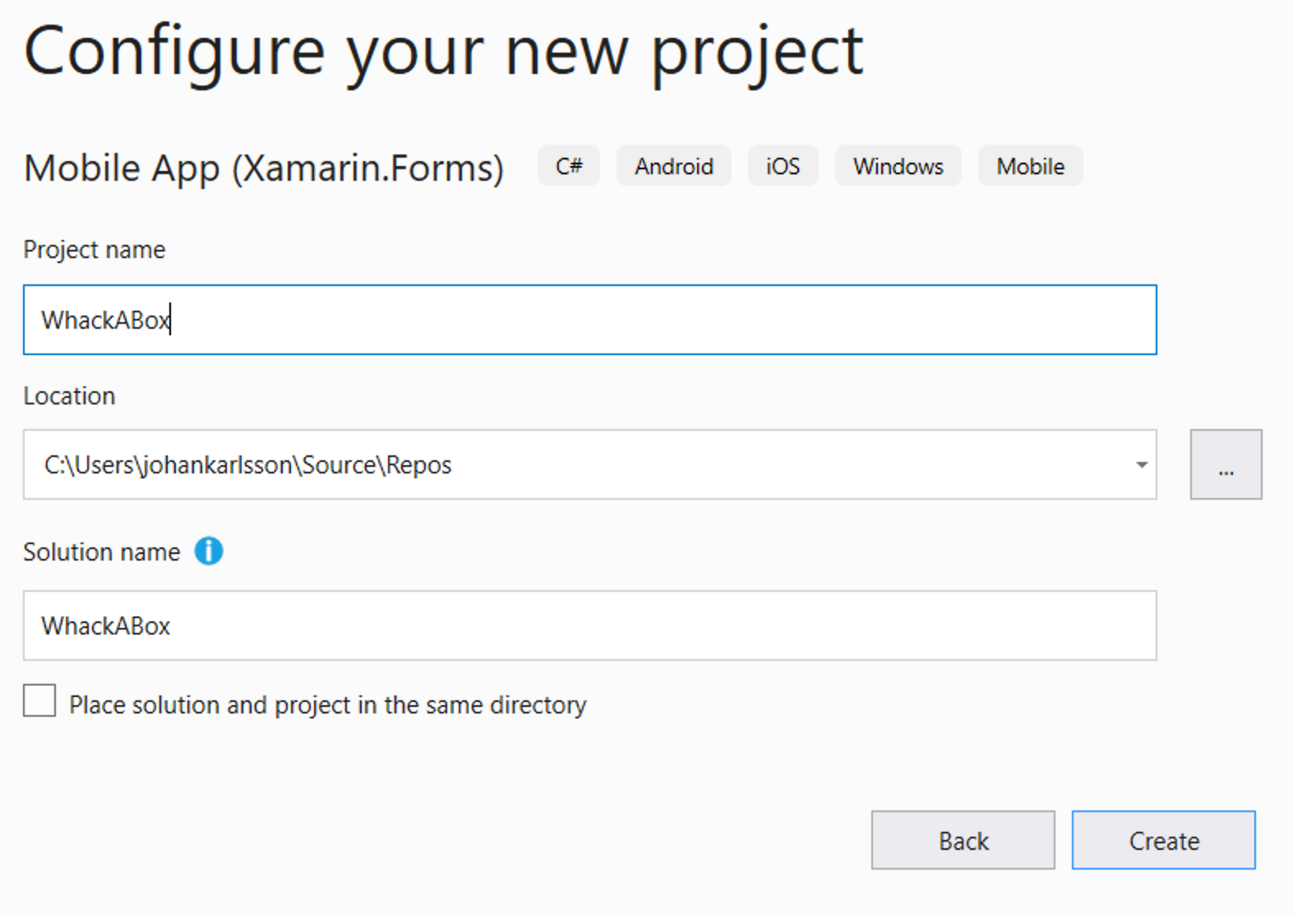This screenshot has height=914, width=1293.
Task: Focus the Solution name input field
Action: [589, 625]
